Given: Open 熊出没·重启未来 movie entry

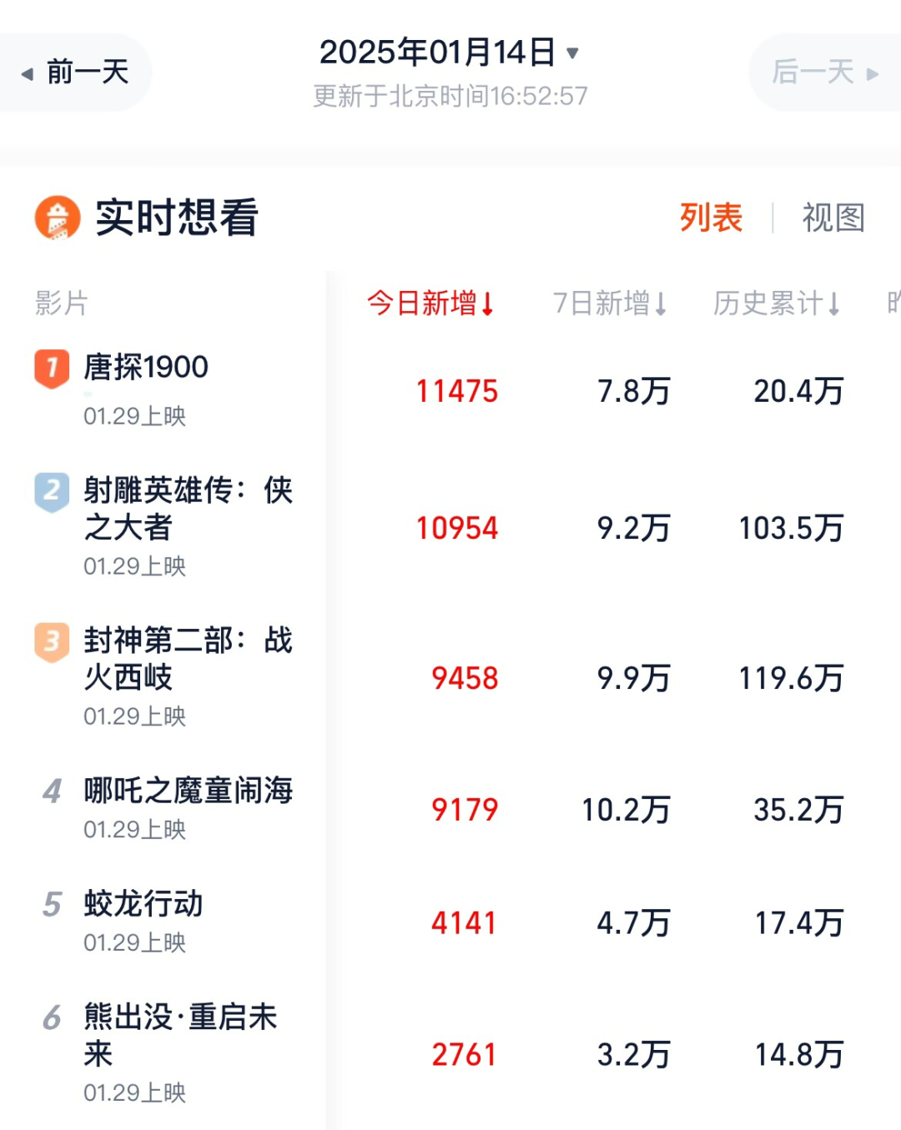Looking at the screenshot, I should coord(179,1034).
